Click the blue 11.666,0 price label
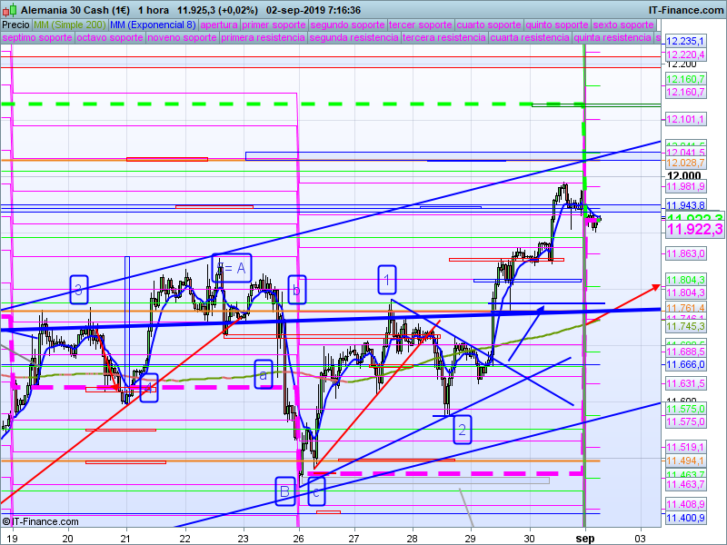The width and height of the screenshot is (727, 545). [x=685, y=365]
